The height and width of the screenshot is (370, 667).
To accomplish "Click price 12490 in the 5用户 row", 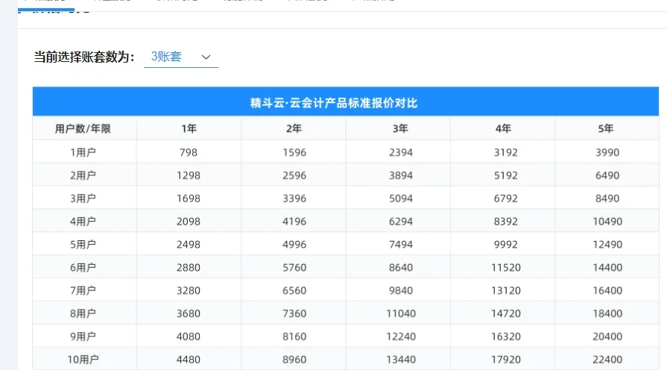I will 607,245.
